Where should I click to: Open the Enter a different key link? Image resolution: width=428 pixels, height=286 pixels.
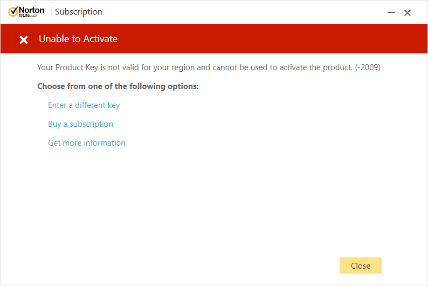[84, 105]
